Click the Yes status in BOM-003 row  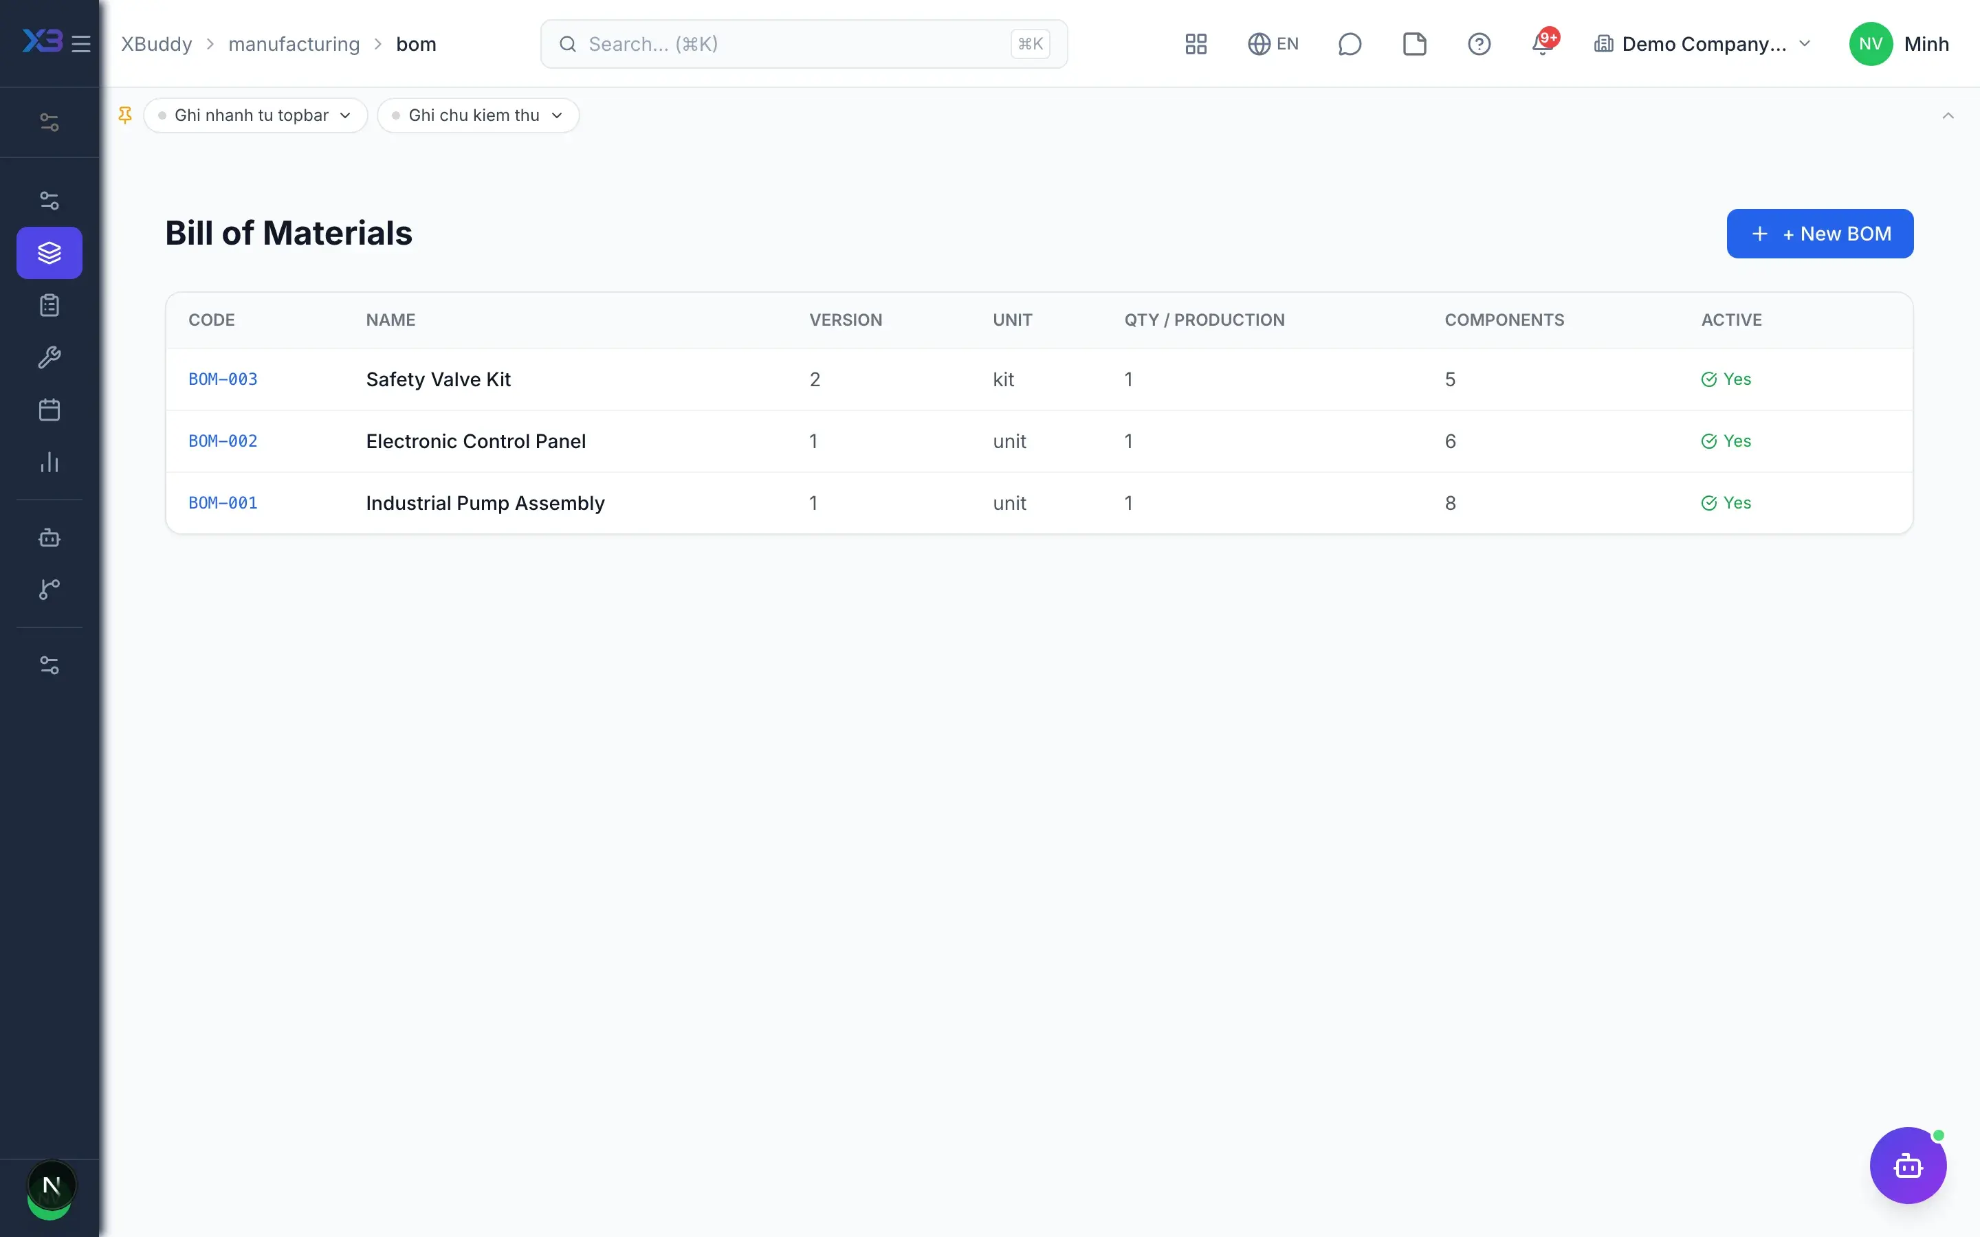pyautogui.click(x=1726, y=379)
